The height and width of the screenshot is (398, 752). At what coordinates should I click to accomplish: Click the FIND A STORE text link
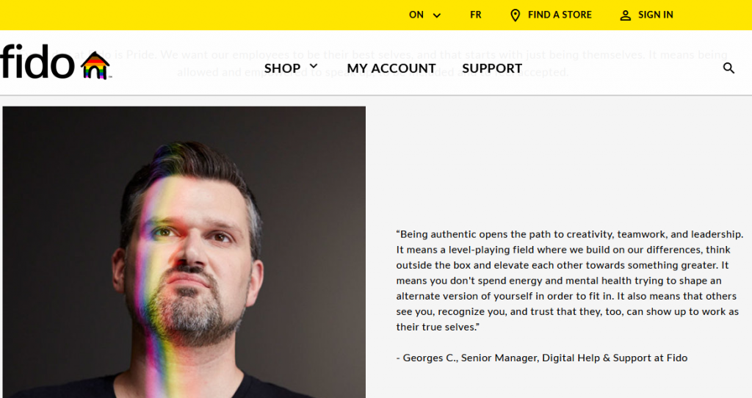(x=560, y=15)
